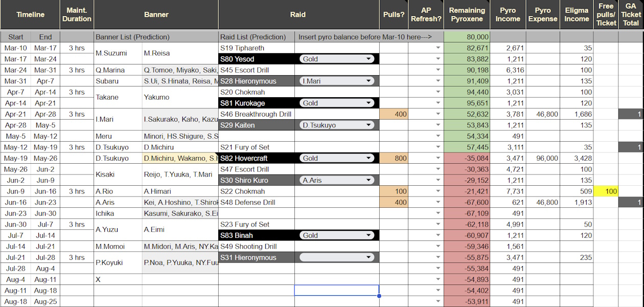
Task: Select the AP Refresh? header cell
Action: (x=426, y=15)
